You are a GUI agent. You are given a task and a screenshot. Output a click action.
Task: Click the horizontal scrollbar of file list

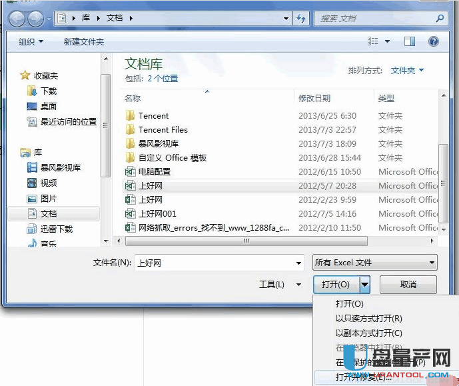point(246,241)
